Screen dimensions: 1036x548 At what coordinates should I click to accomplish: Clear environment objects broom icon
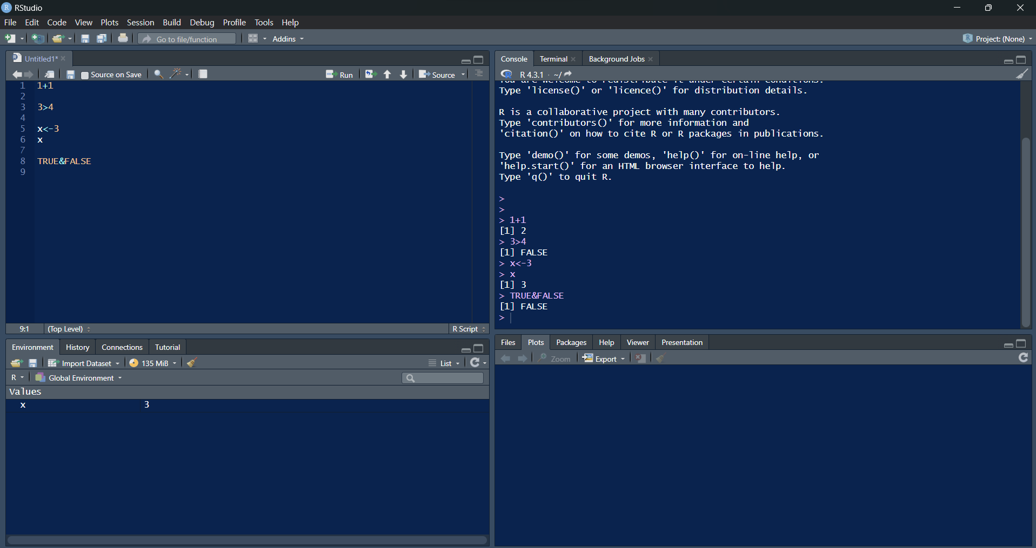(191, 362)
